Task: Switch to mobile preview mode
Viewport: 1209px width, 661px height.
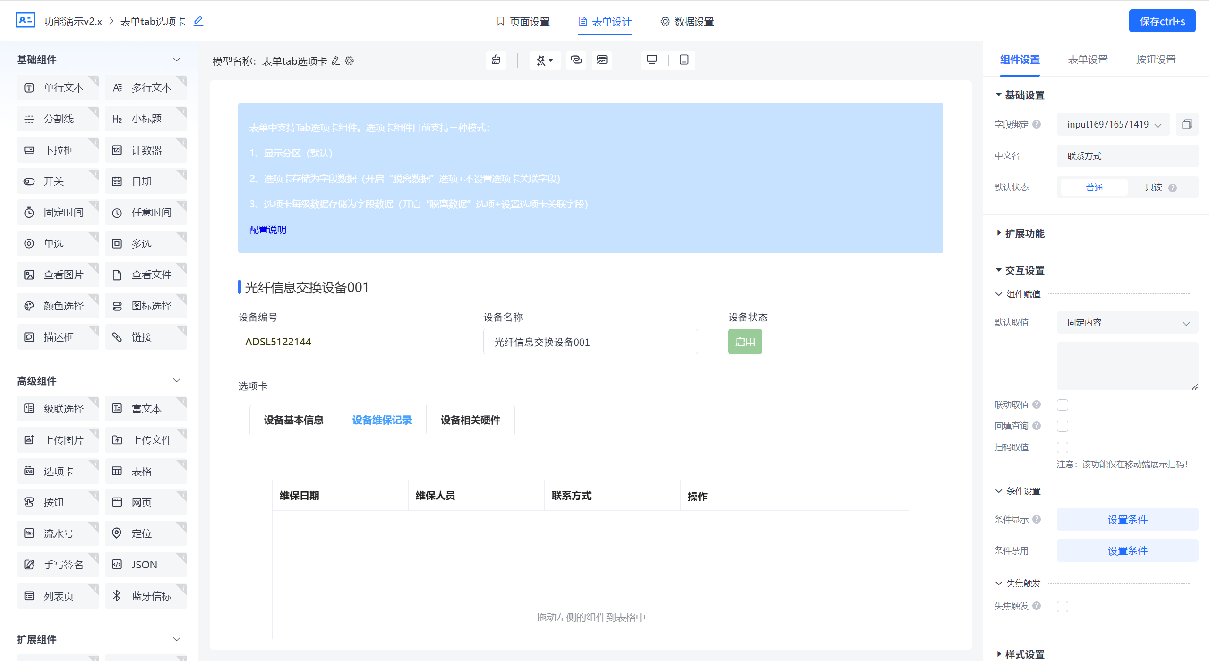Action: (684, 60)
